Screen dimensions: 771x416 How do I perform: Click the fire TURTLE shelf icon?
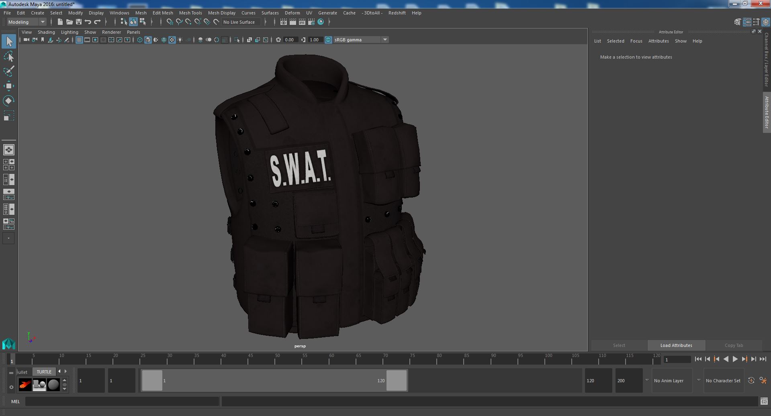[25, 385]
